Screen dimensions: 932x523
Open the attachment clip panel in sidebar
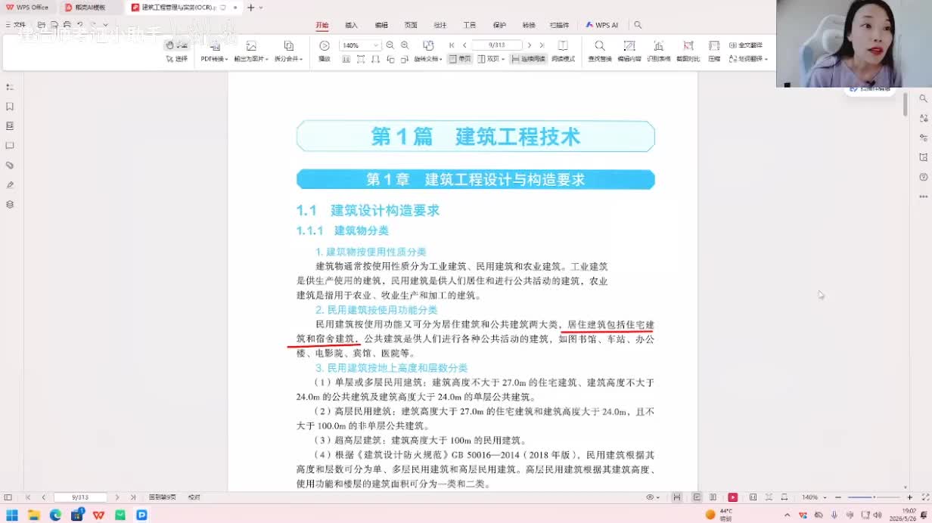pos(10,166)
